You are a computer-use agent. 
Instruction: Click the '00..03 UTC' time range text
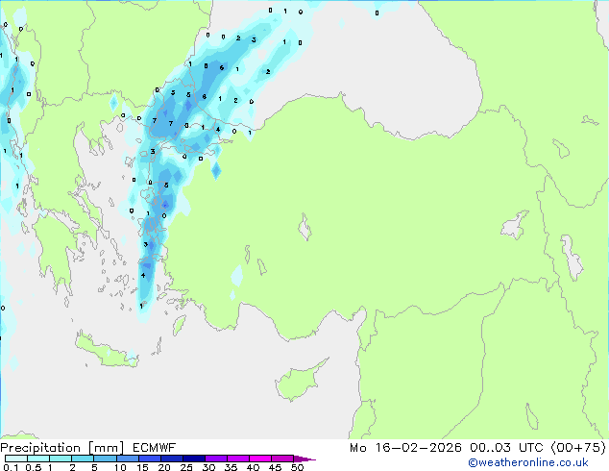point(506,448)
